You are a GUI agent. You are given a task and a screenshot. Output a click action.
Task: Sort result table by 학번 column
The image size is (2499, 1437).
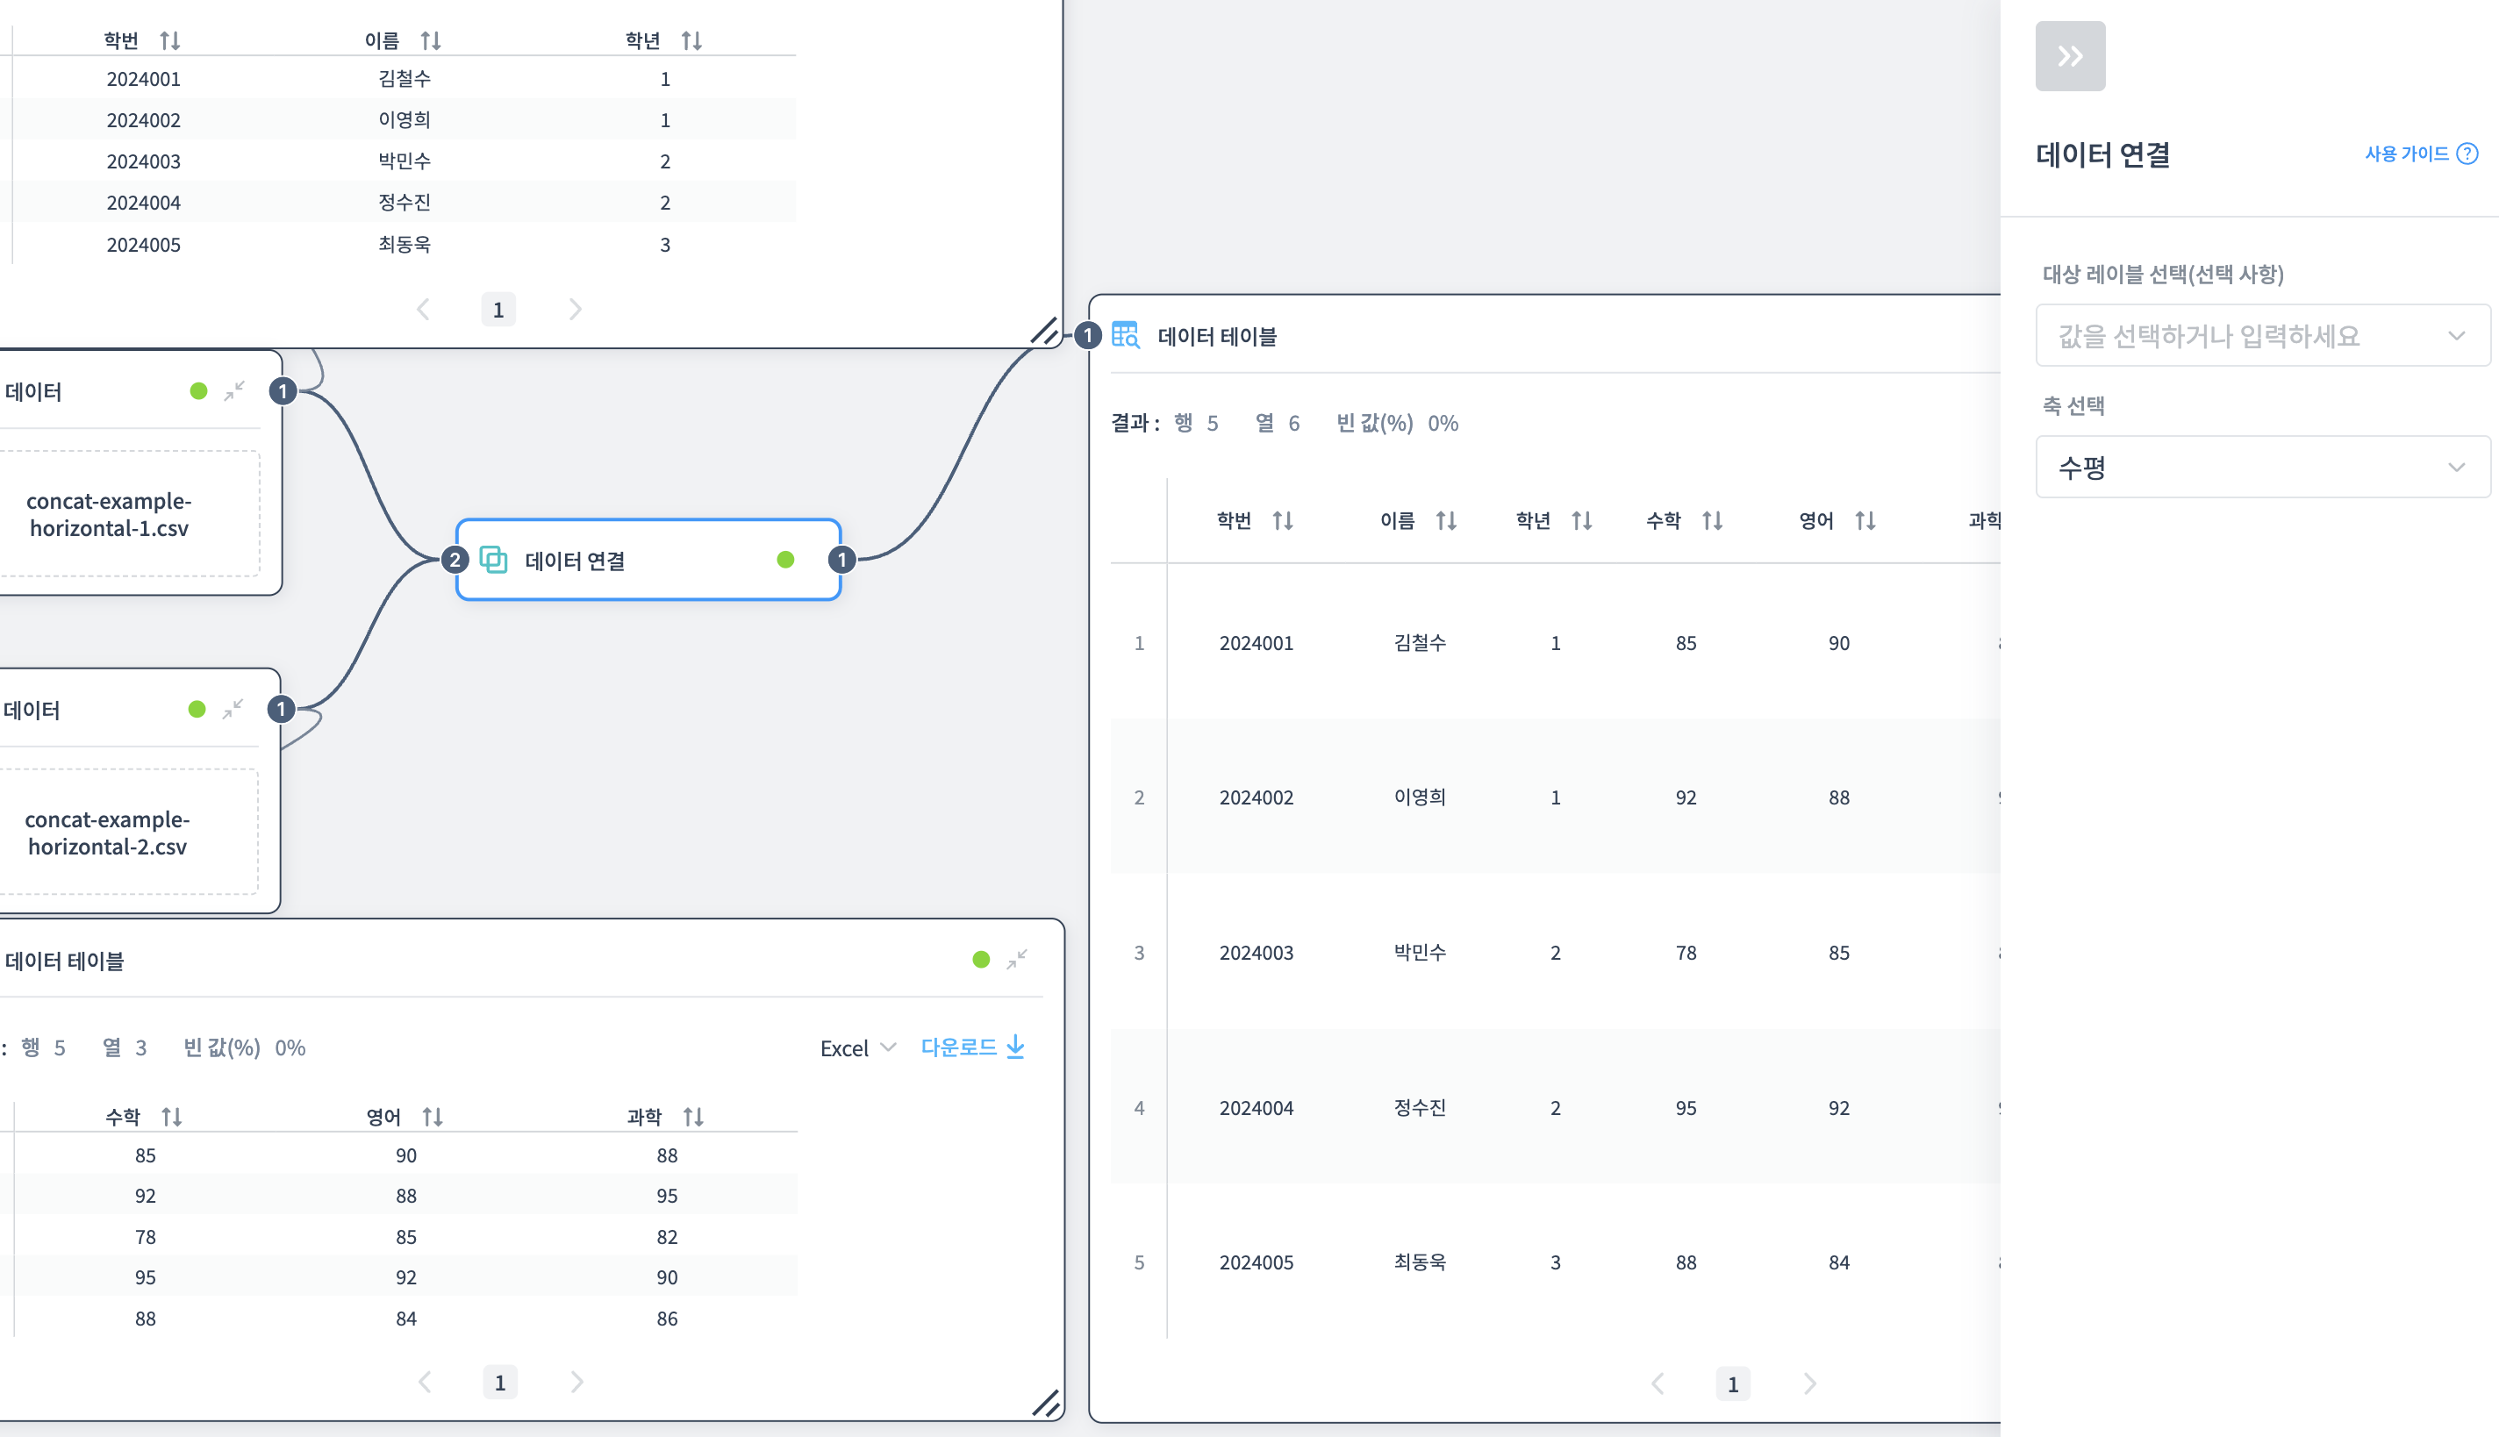tap(1282, 521)
